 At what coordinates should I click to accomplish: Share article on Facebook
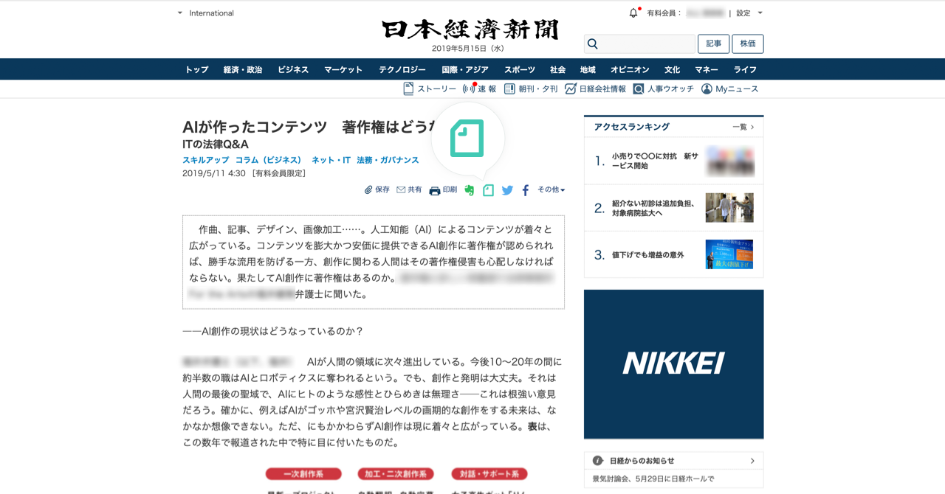[526, 190]
